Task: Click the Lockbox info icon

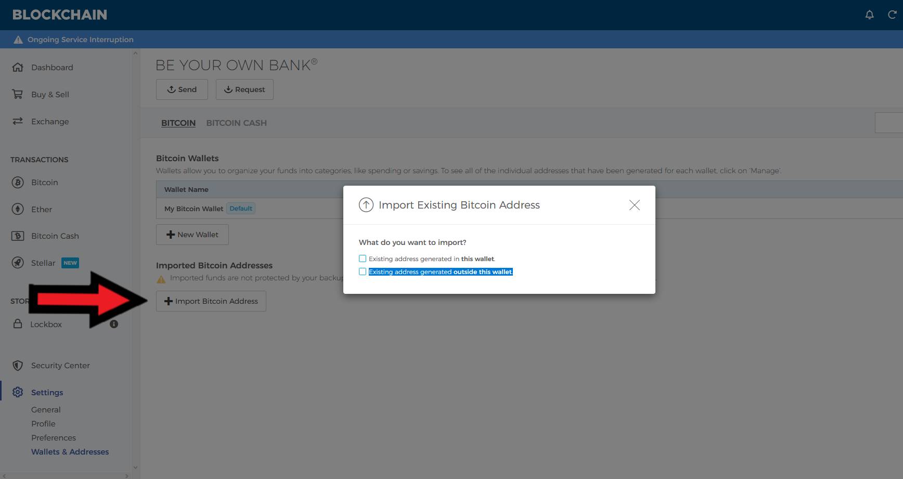Action: [x=114, y=324]
